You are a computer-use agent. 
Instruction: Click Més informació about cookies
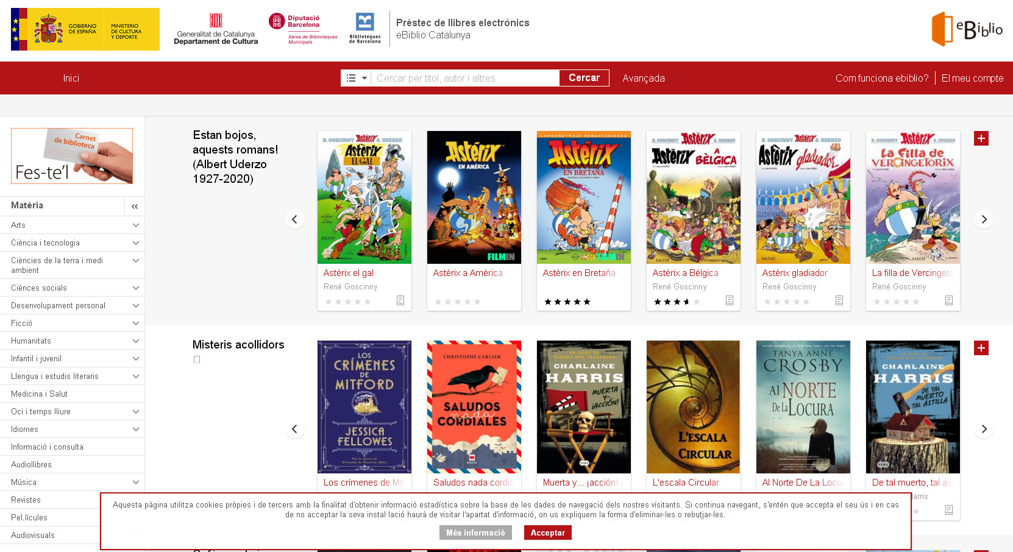click(475, 533)
